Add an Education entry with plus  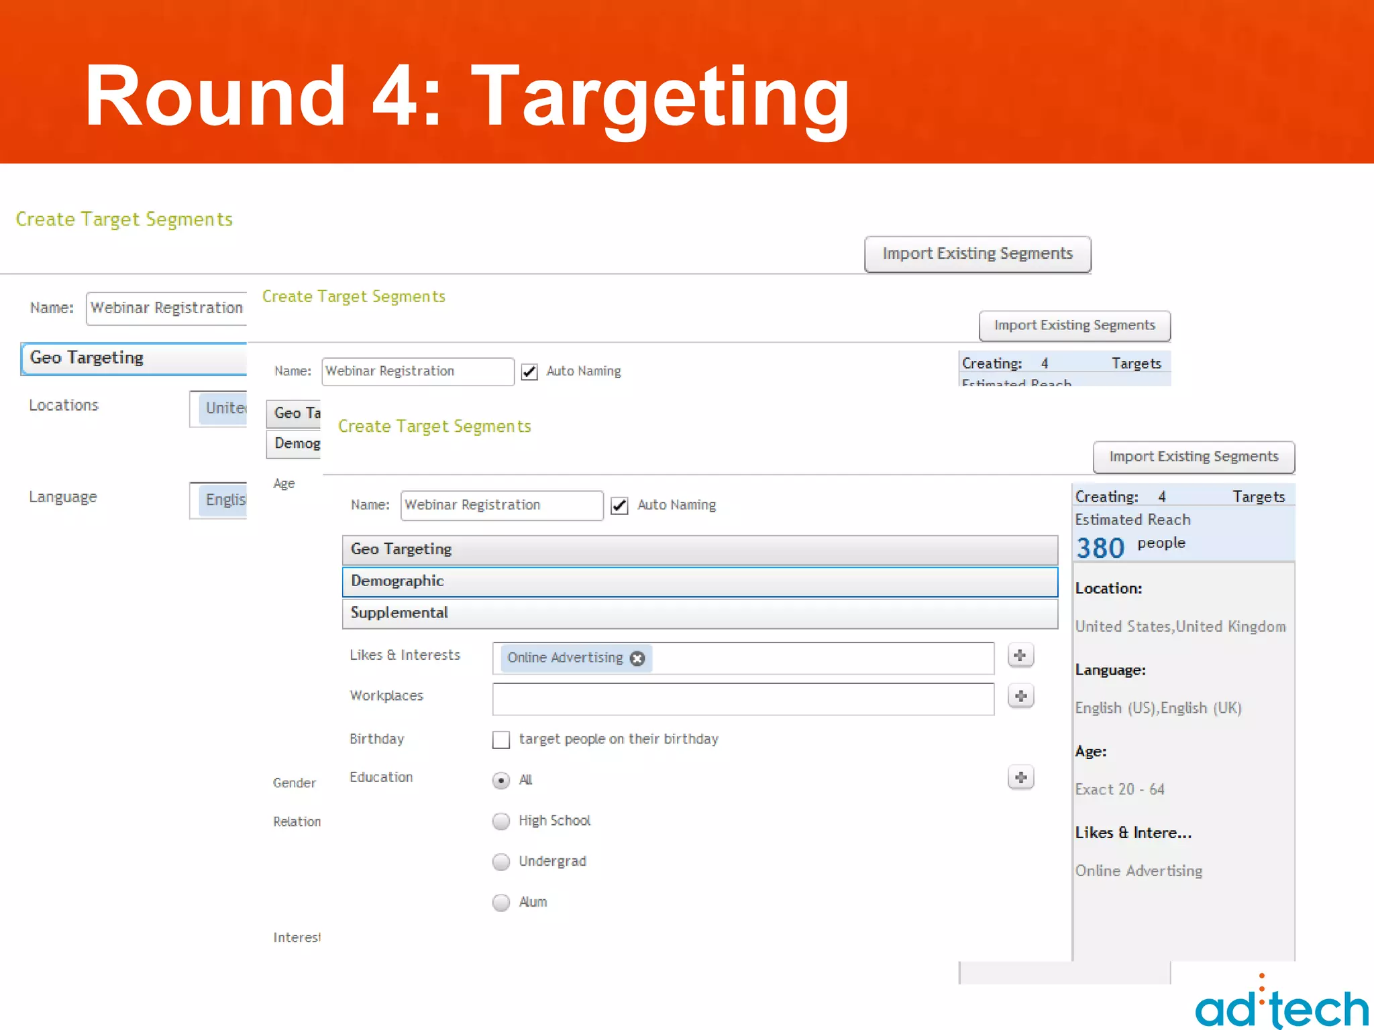[x=1020, y=777]
